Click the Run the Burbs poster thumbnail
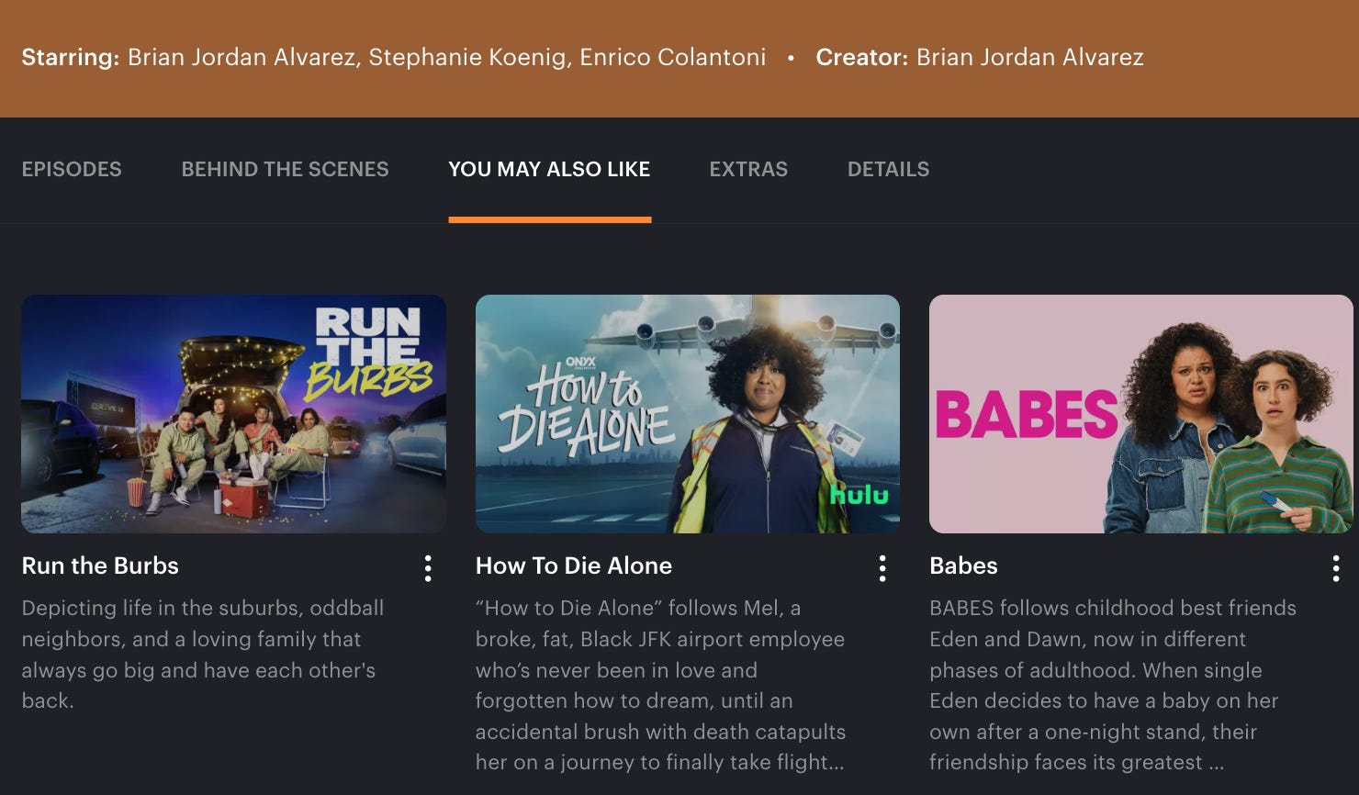The image size is (1359, 795). pos(234,414)
